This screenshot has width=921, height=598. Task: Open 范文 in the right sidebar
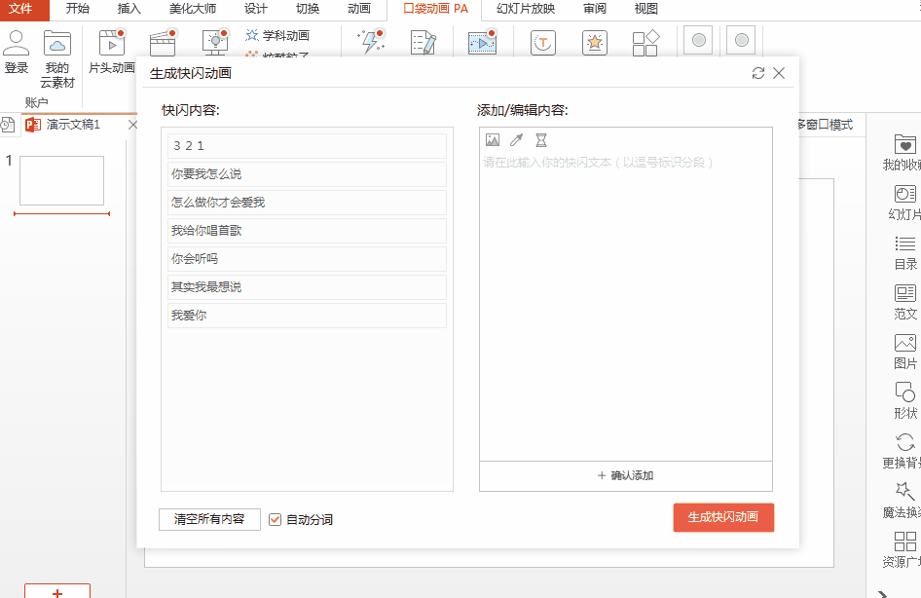(905, 302)
